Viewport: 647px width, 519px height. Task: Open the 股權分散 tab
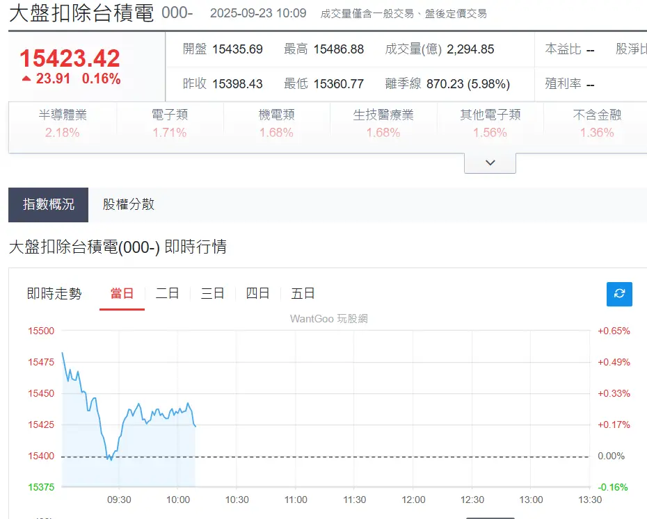[128, 204]
